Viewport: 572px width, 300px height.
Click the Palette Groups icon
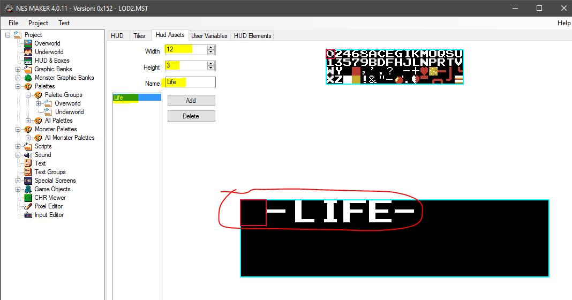[39, 95]
